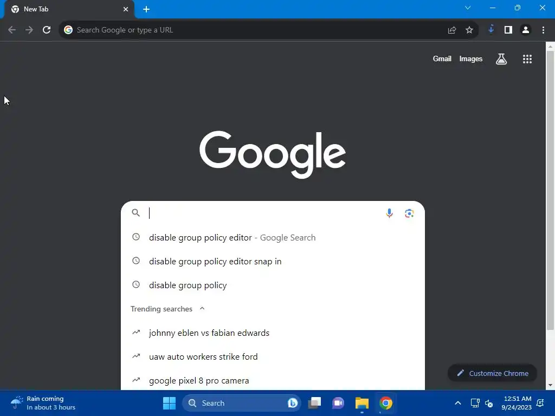Pick trending 'uaw auto workers strike ford'
The image size is (555, 416).
[x=273, y=356]
